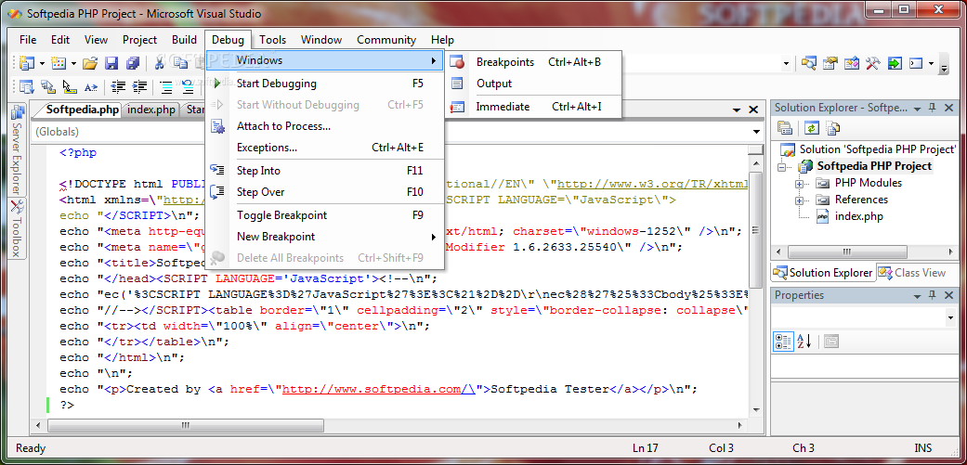Switch to index.php editor tab

tap(151, 110)
